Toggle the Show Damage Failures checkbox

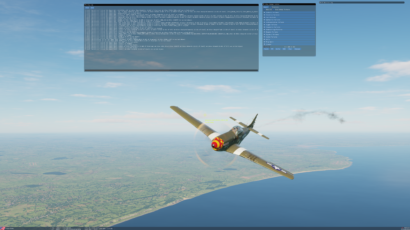tap(273, 10)
